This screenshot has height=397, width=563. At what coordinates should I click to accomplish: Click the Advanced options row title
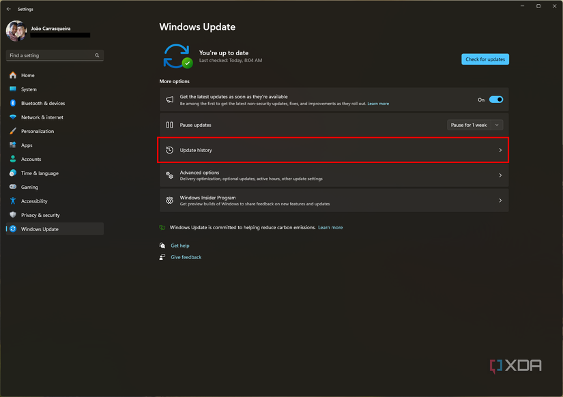click(x=199, y=173)
